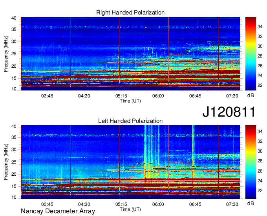Click the 25 MHz label on the bottom plot
The image size is (267, 216).
pyautogui.click(x=14, y=162)
